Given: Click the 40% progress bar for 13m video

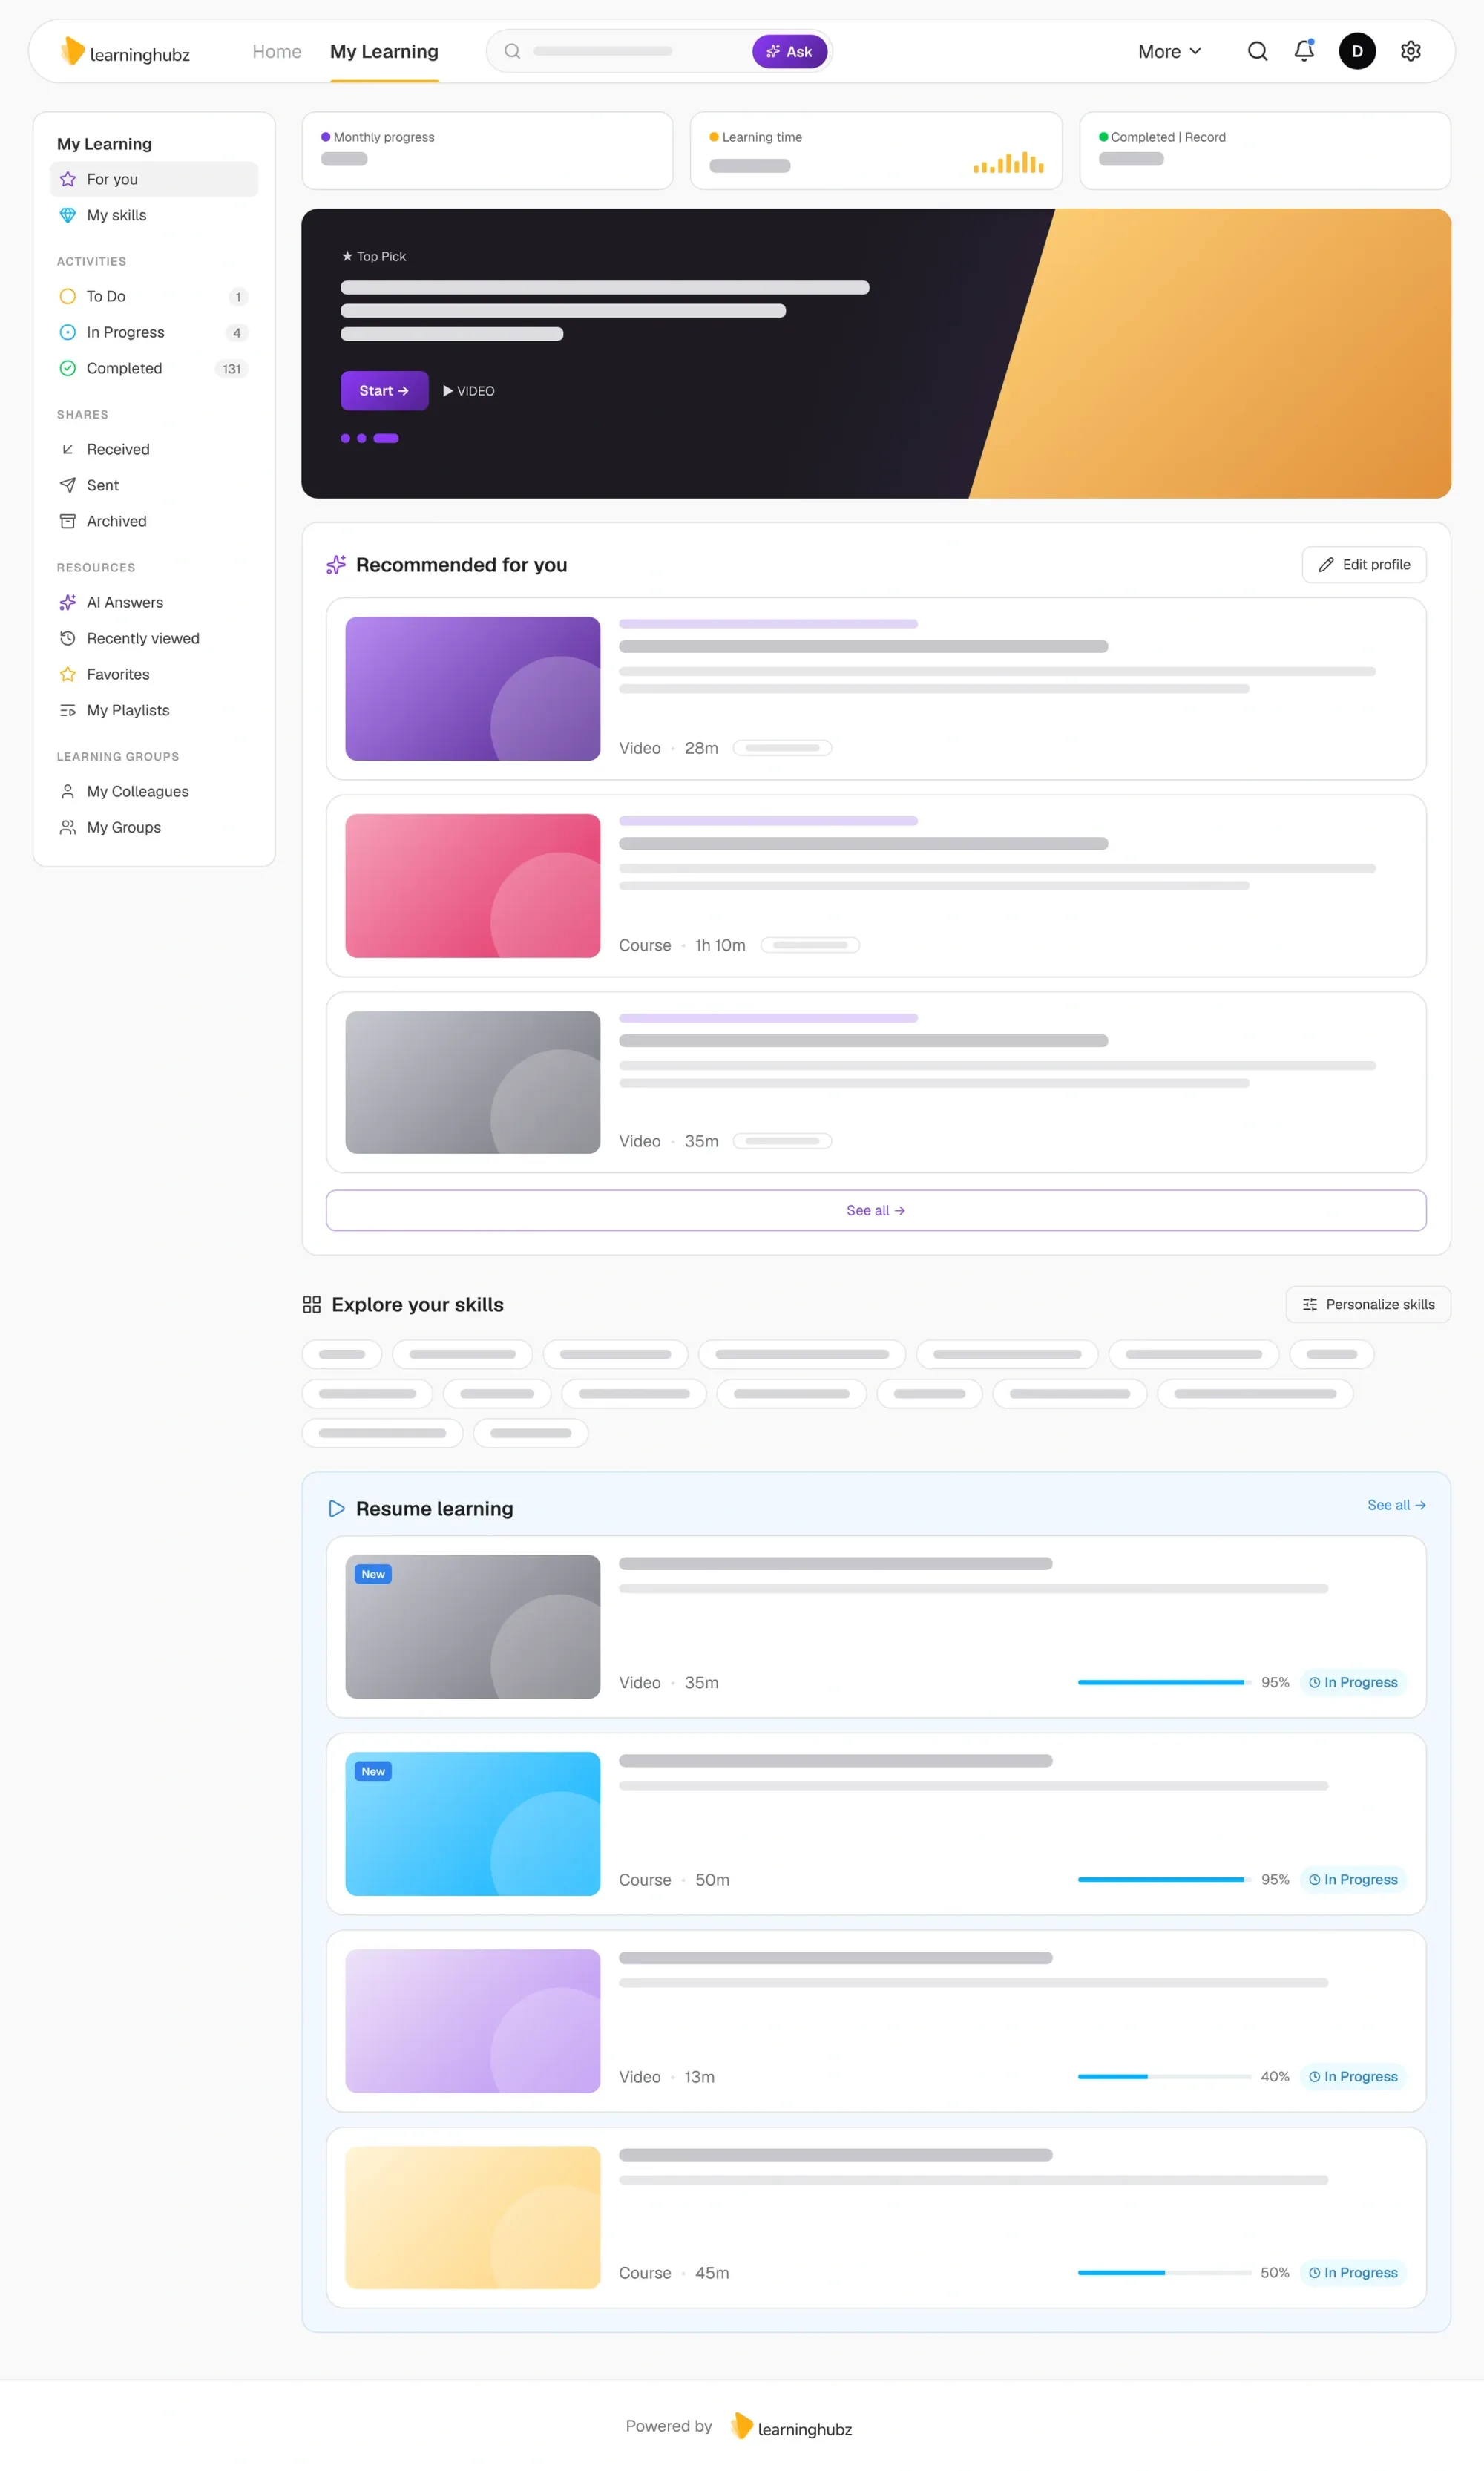Looking at the screenshot, I should click(1164, 2077).
